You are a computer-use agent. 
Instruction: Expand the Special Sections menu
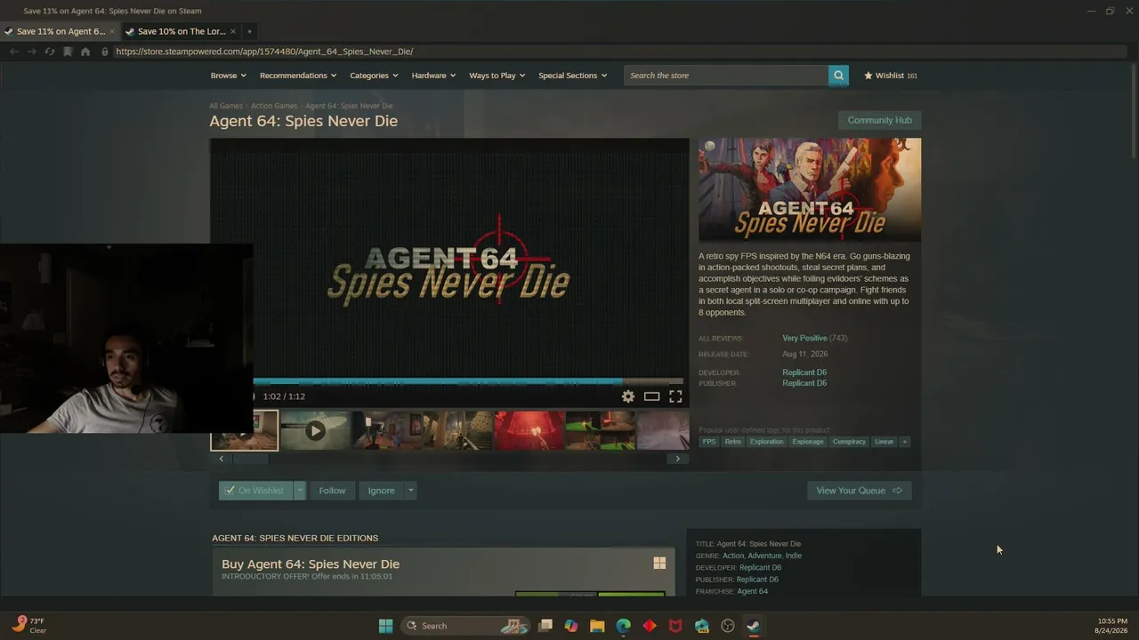coord(572,76)
